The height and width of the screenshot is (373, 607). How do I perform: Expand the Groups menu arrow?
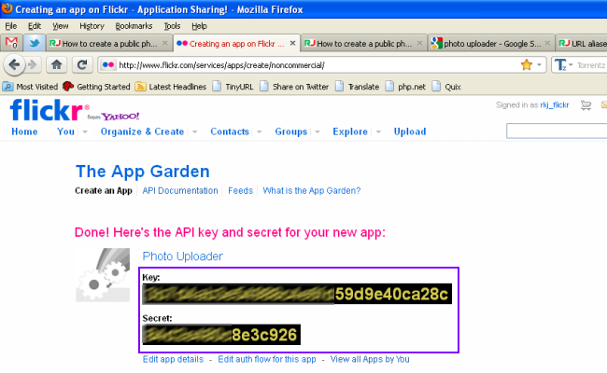coord(318,131)
